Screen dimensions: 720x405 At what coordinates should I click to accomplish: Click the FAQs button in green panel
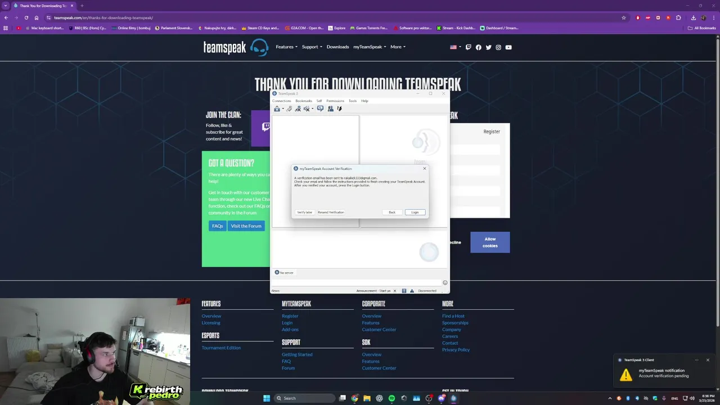217,226
